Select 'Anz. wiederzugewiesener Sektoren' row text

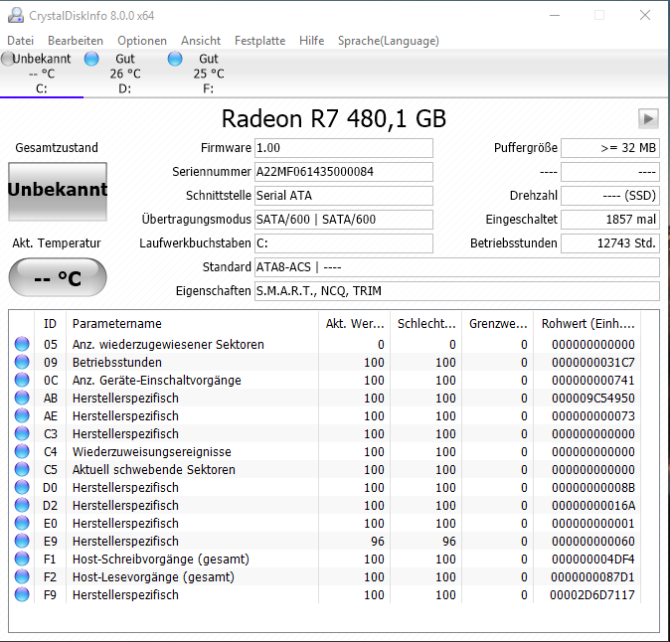tap(168, 344)
